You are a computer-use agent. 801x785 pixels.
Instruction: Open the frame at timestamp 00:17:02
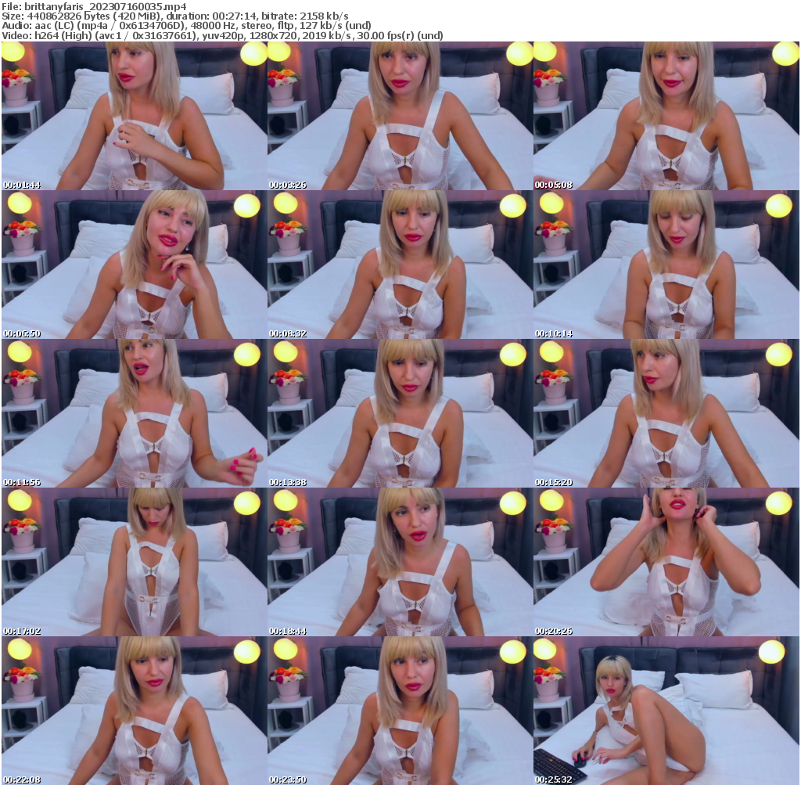point(133,560)
